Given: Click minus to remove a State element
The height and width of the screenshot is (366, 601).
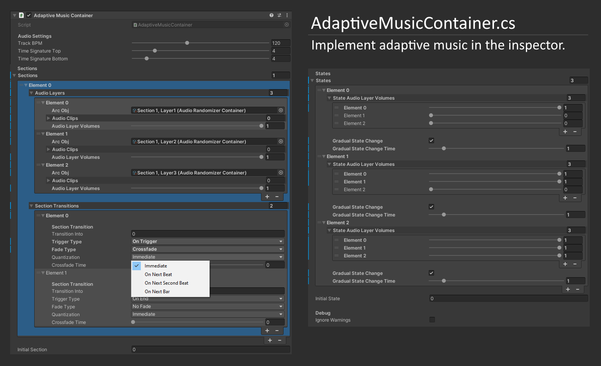Looking at the screenshot, I should [577, 289].
